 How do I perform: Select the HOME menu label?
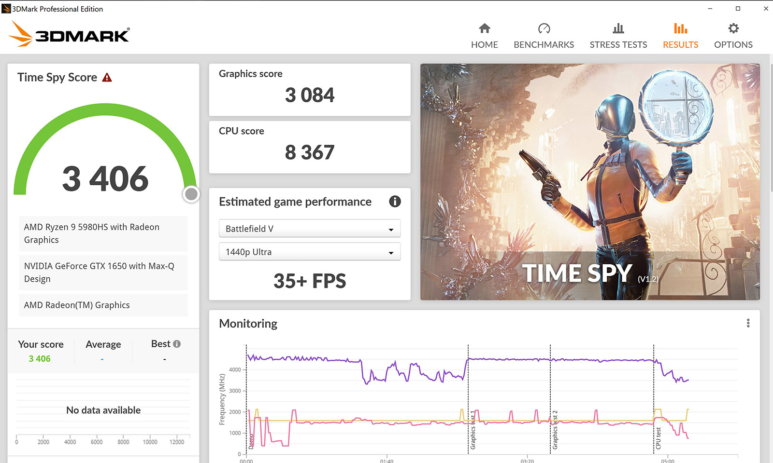pos(485,44)
